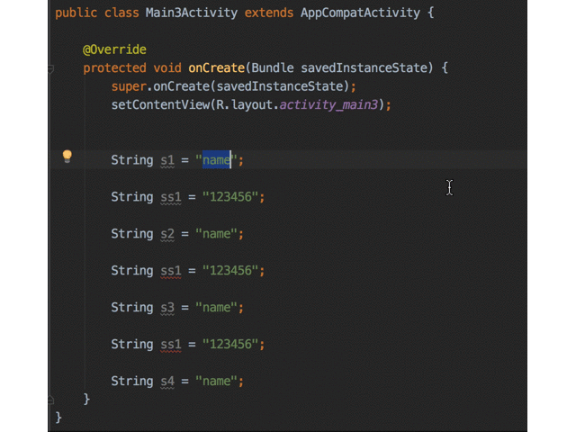Click the Bundle parameter type
This screenshot has height=432, width=576.
[x=273, y=68]
